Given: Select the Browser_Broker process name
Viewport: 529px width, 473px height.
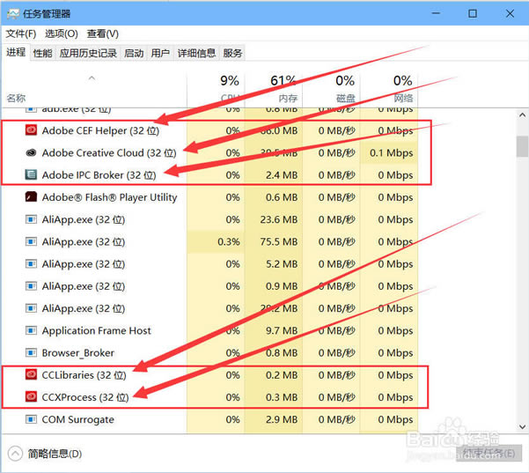Looking at the screenshot, I should (78, 353).
